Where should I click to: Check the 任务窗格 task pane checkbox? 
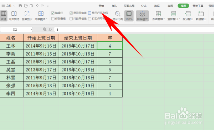(x=53, y=19)
